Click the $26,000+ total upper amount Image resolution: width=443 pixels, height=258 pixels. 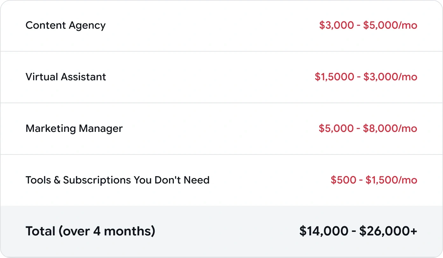pos(388,231)
